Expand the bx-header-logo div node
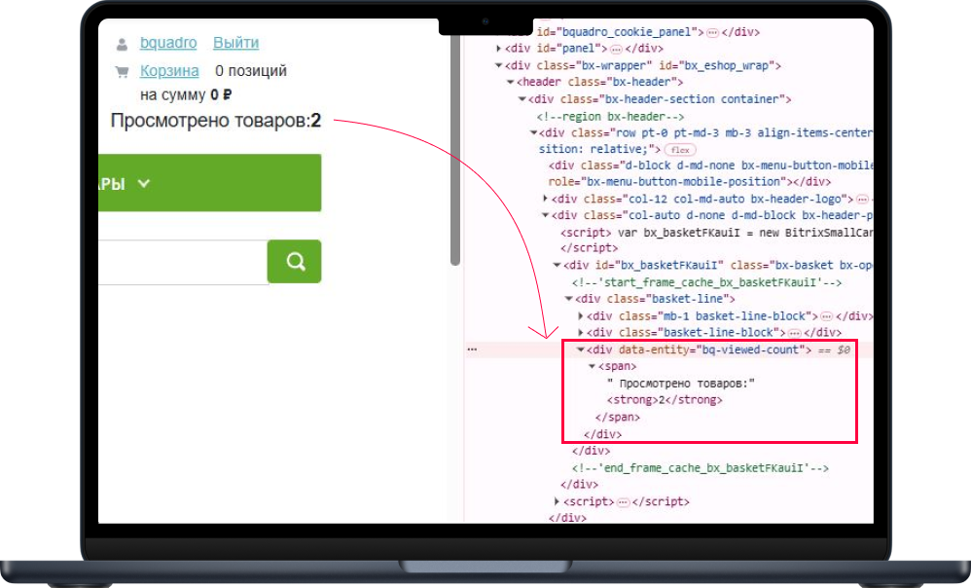This screenshot has height=588, width=971. [545, 200]
